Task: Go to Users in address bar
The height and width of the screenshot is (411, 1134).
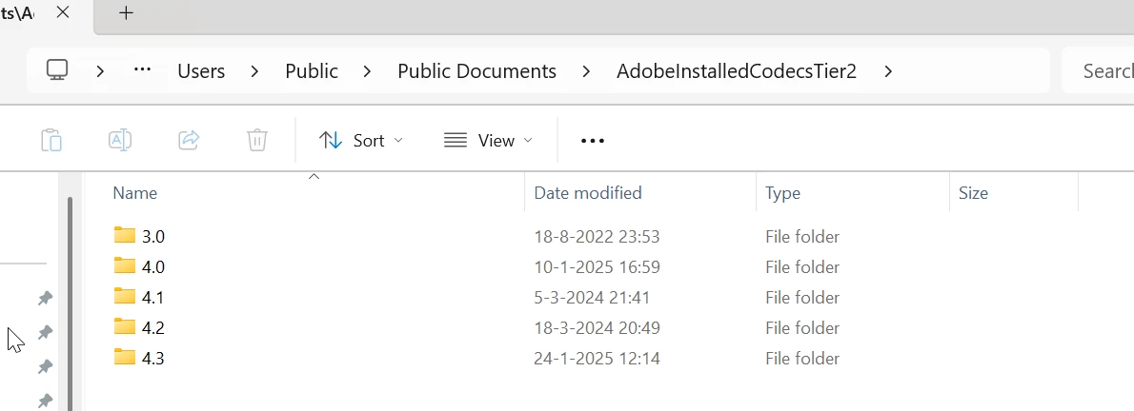Action: point(201,71)
